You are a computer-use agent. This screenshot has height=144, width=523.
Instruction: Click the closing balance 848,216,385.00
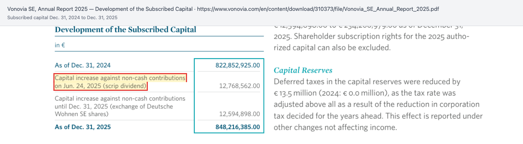point(238,127)
